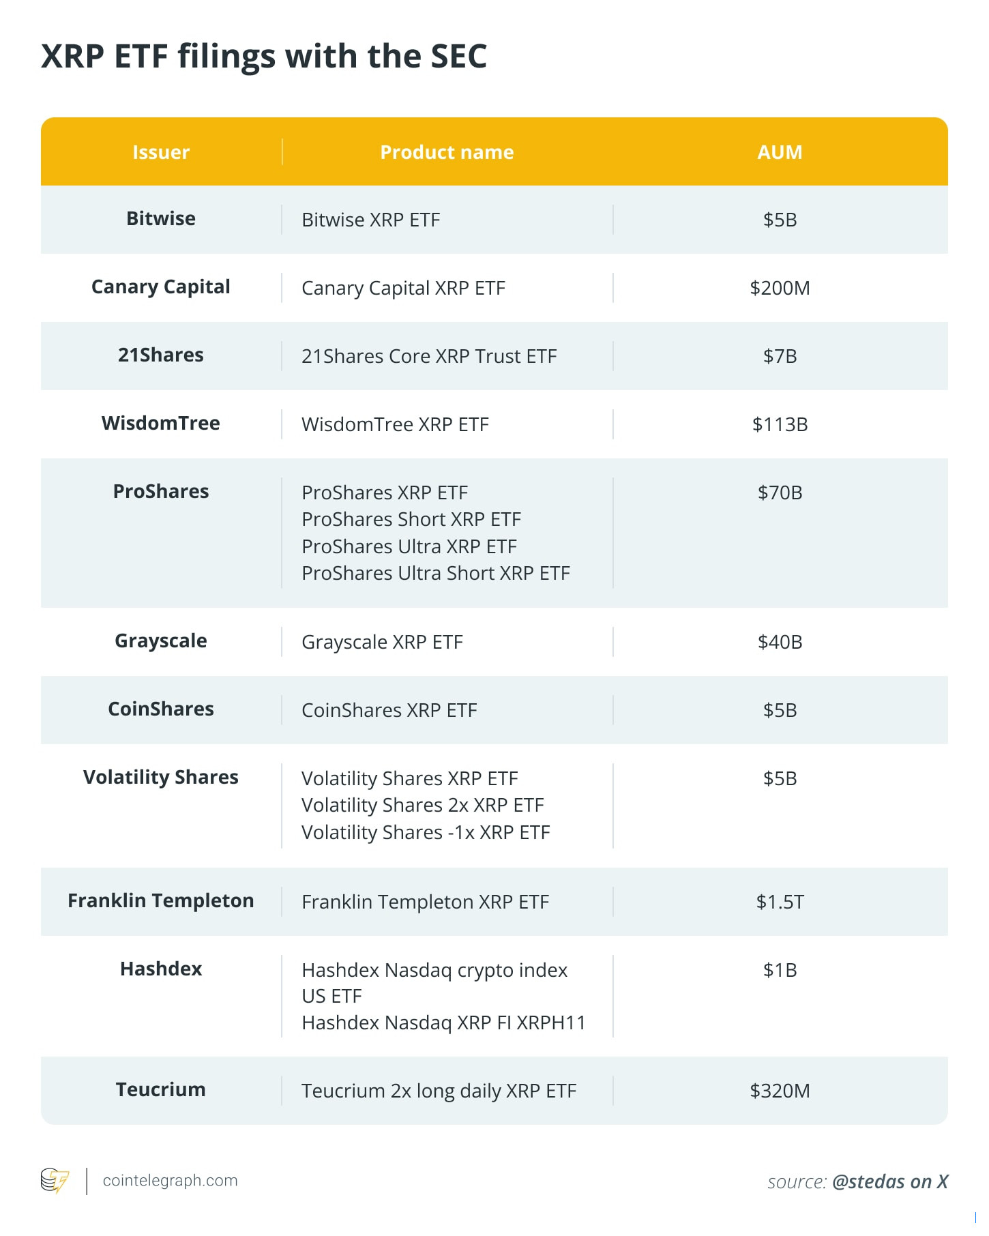This screenshot has height=1236, width=989.
Task: Click the 21Shares Core XRP Trust ETF entry
Action: tap(429, 356)
